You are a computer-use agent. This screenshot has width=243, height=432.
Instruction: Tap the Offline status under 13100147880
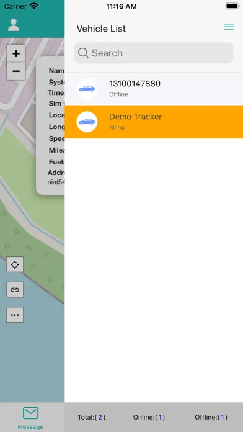coord(118,94)
